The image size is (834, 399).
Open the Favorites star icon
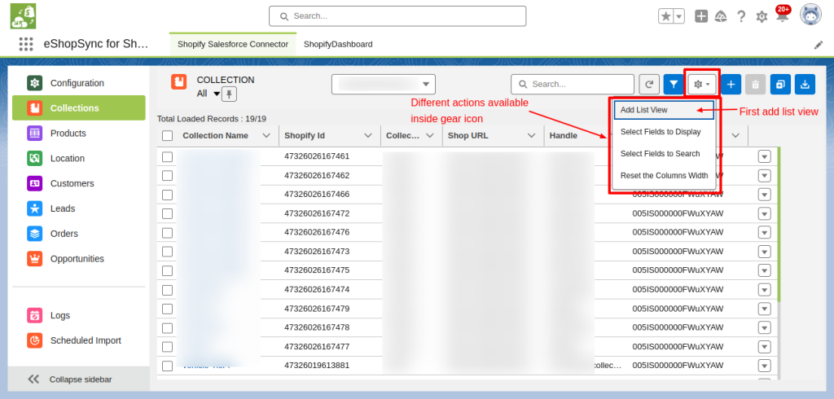point(665,16)
